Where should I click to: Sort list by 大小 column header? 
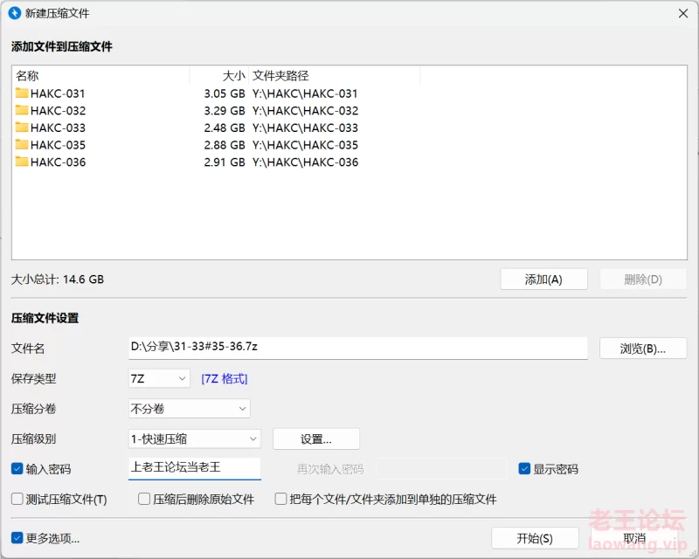219,76
